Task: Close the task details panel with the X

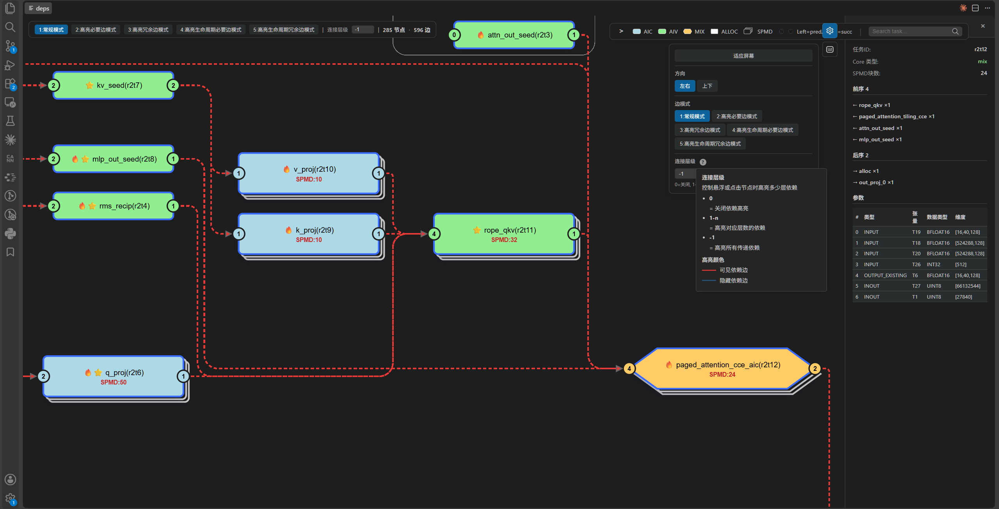Action: click(983, 26)
